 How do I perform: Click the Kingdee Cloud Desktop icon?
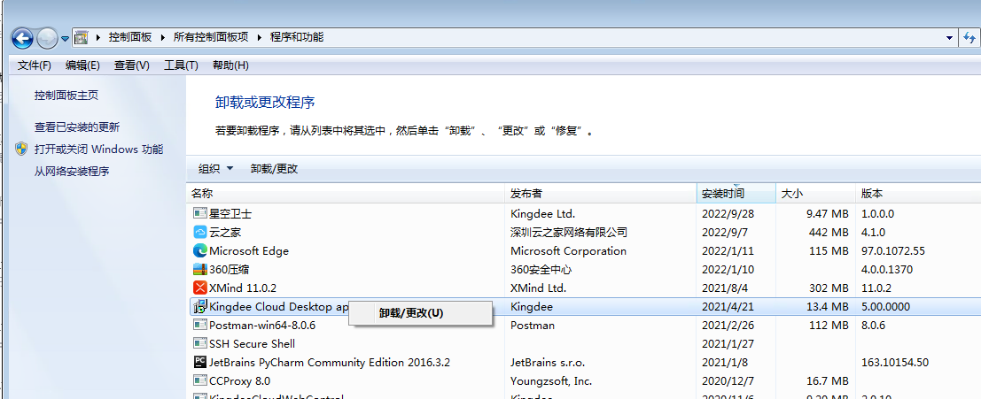[x=200, y=307]
